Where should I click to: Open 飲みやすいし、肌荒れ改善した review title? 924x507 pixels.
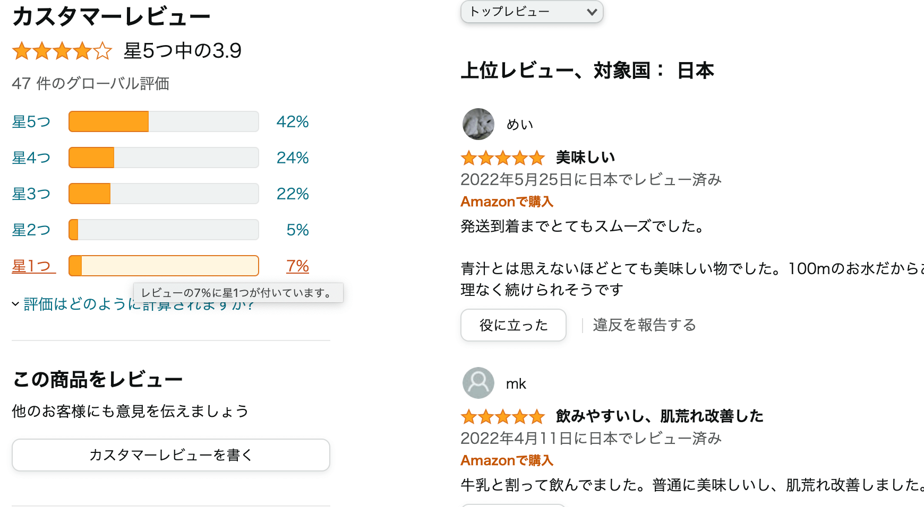tap(660, 416)
